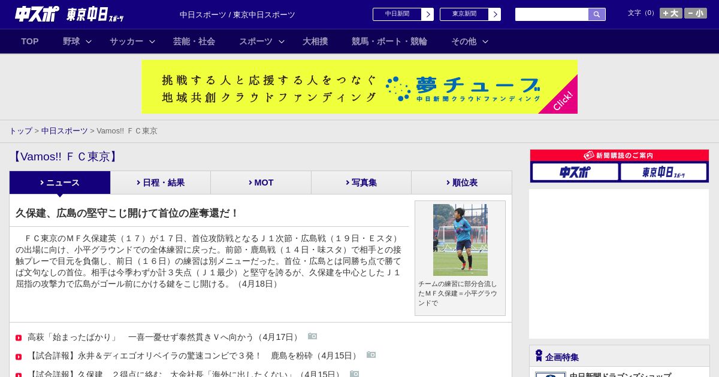Go to 中日スポーツ in breadcrumb

[x=65, y=130]
